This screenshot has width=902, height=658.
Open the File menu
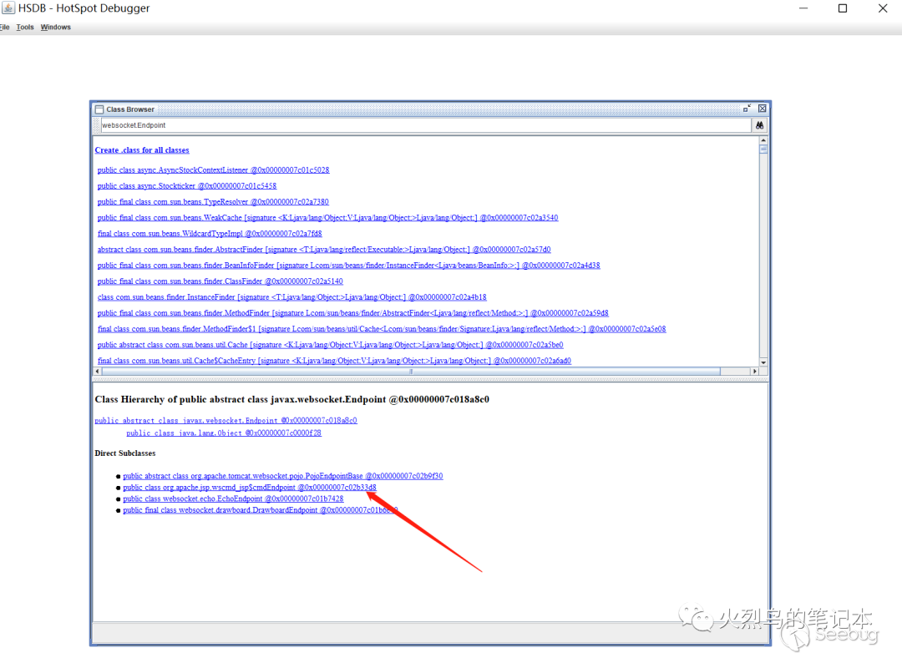[x=5, y=27]
